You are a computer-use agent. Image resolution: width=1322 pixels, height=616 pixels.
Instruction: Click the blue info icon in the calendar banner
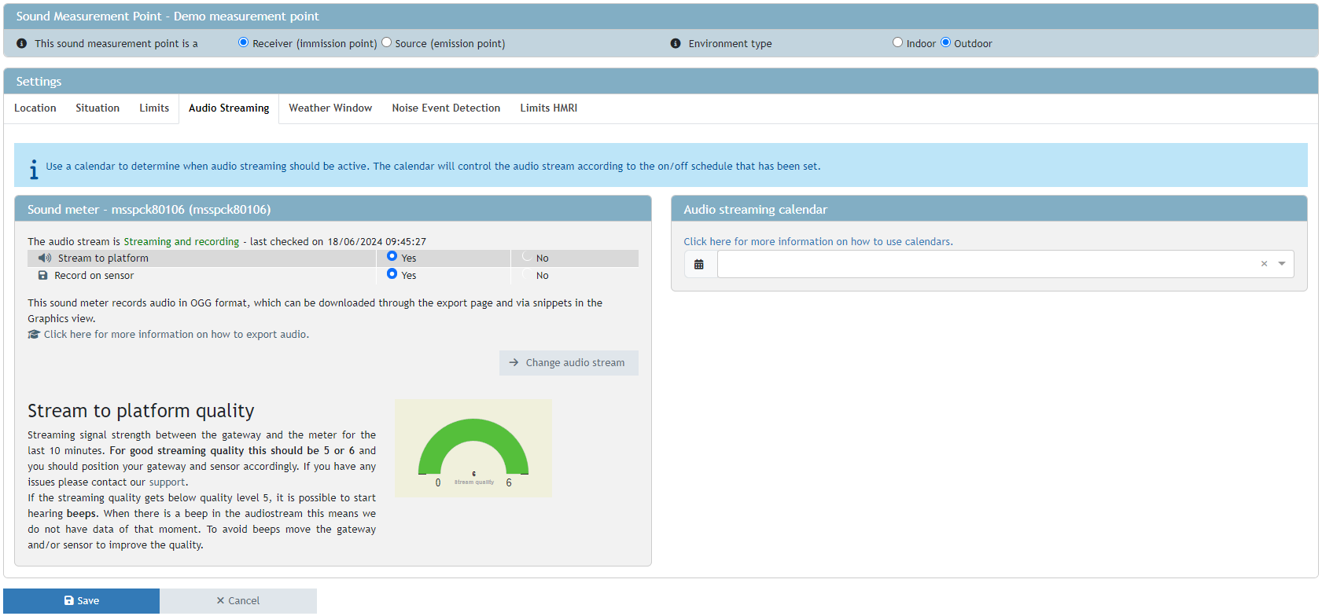click(x=33, y=169)
